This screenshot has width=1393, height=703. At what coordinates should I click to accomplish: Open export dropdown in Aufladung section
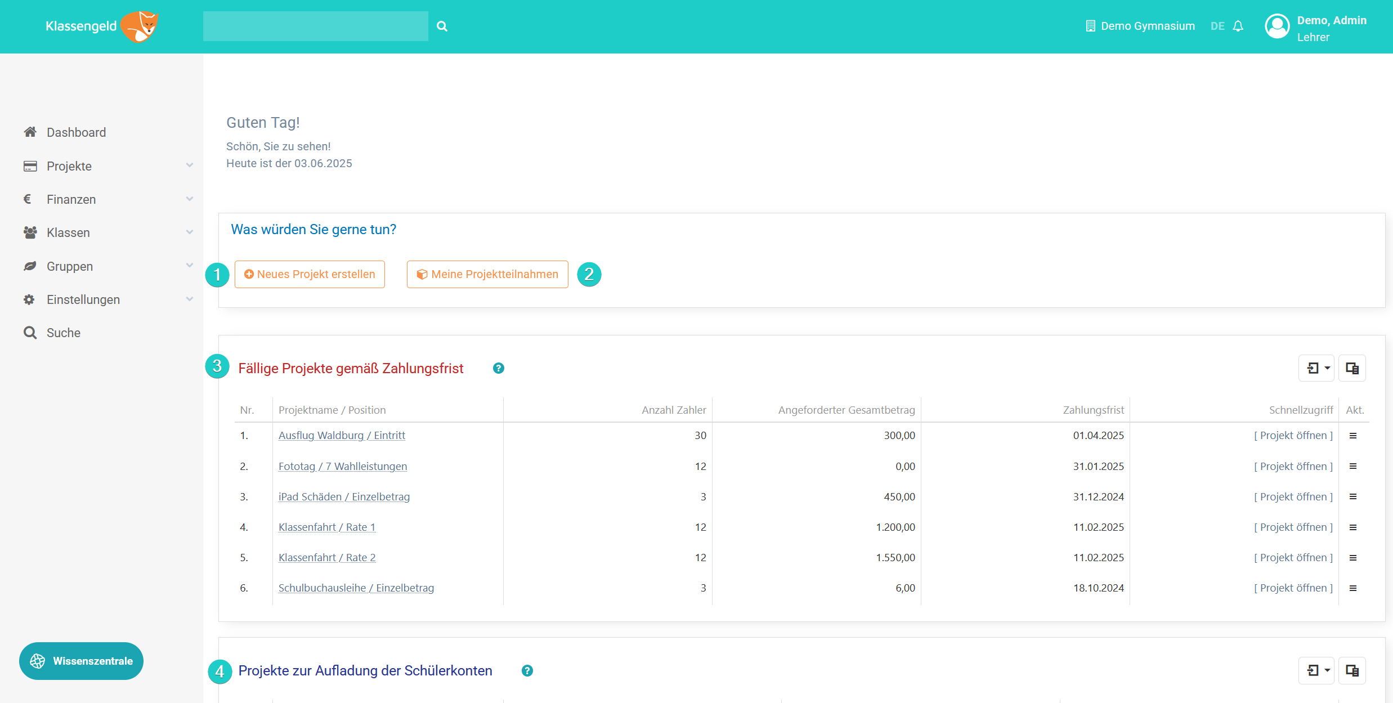point(1316,670)
